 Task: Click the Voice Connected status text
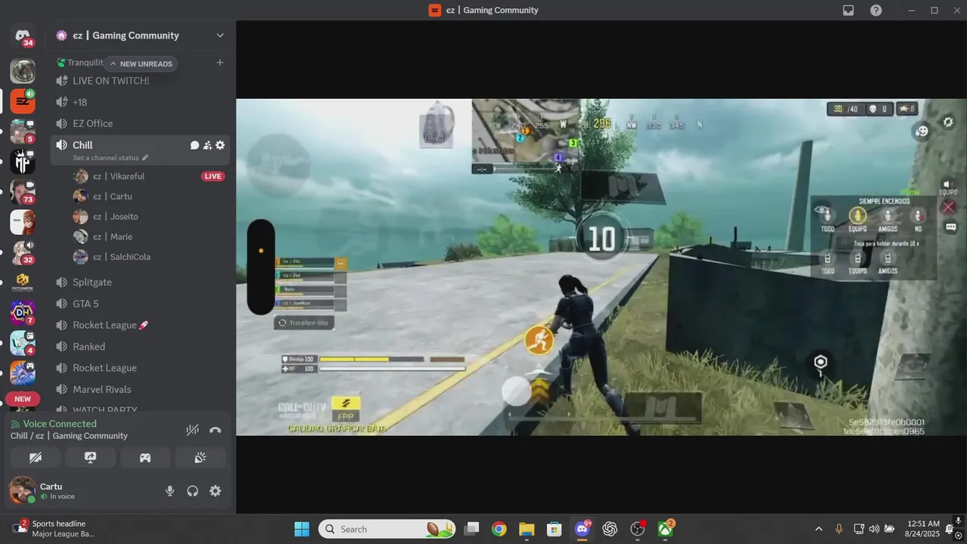(x=60, y=424)
